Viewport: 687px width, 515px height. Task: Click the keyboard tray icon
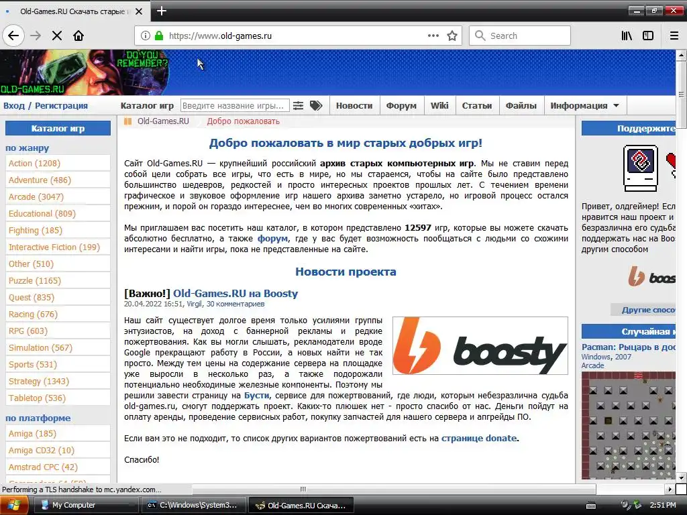coord(591,506)
